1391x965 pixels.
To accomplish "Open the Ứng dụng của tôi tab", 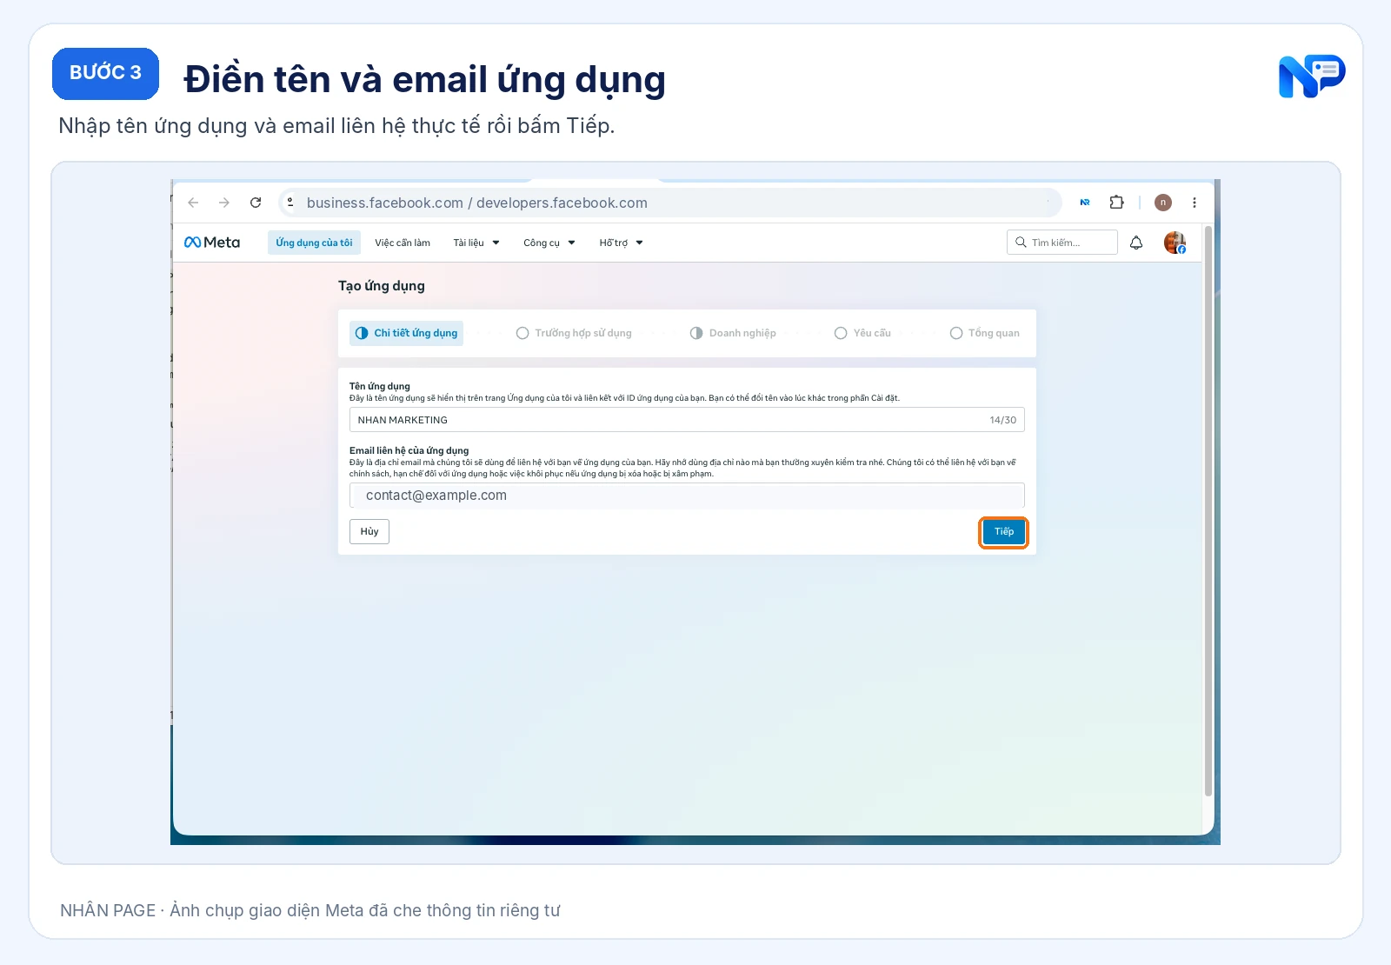I will pos(314,243).
